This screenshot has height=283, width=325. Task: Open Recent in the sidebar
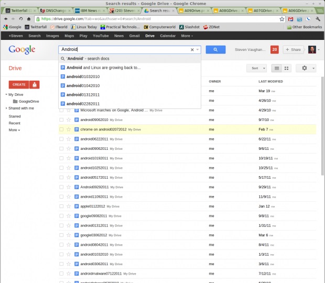pyautogui.click(x=15, y=123)
